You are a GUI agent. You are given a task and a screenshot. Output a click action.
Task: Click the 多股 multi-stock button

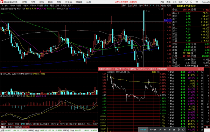click(x=135, y=6)
